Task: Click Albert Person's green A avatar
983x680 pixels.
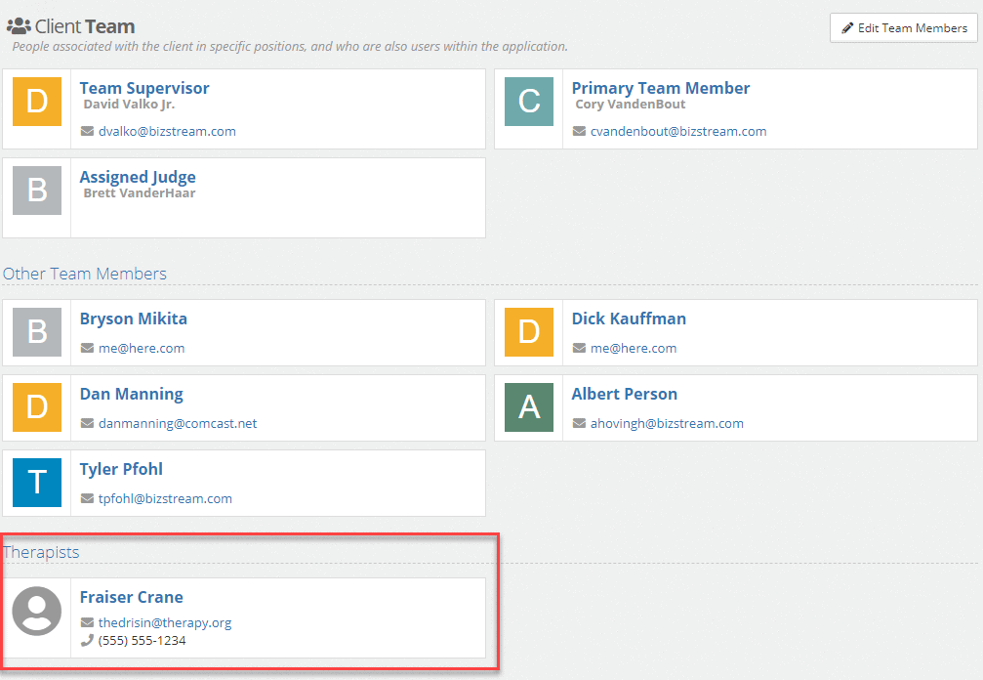Action: pyautogui.click(x=529, y=407)
